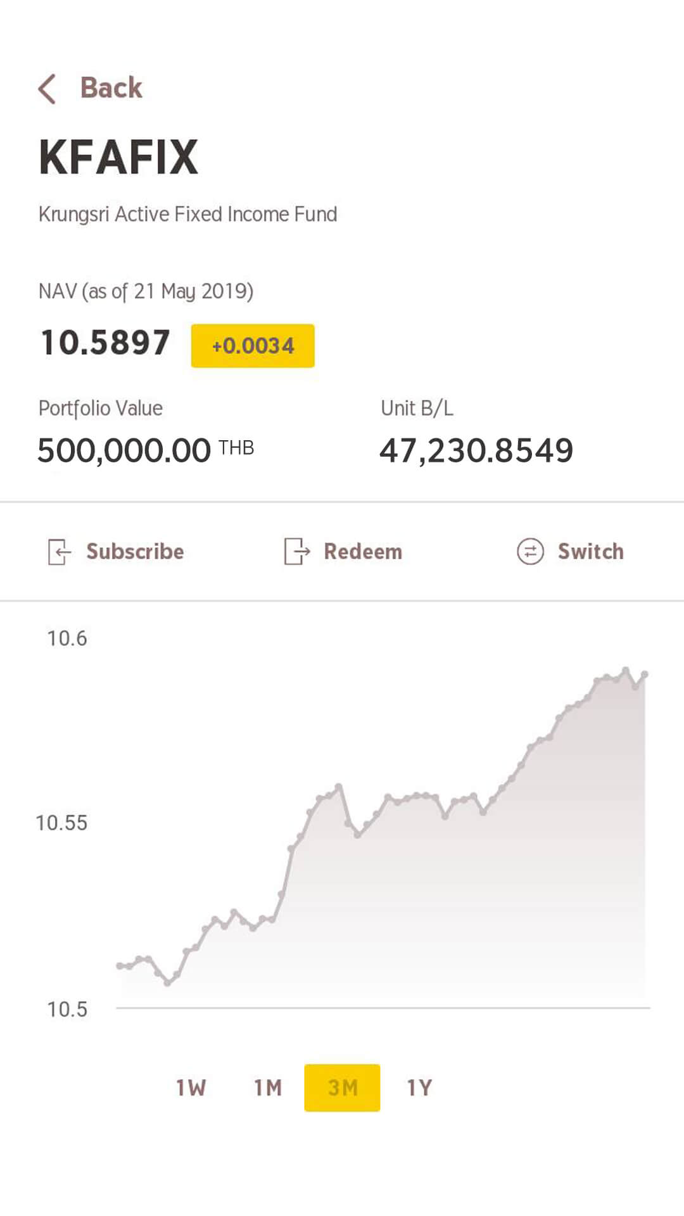Image resolution: width=684 pixels, height=1216 pixels.
Task: Tap the yellow +0.0034 change badge
Action: click(253, 346)
